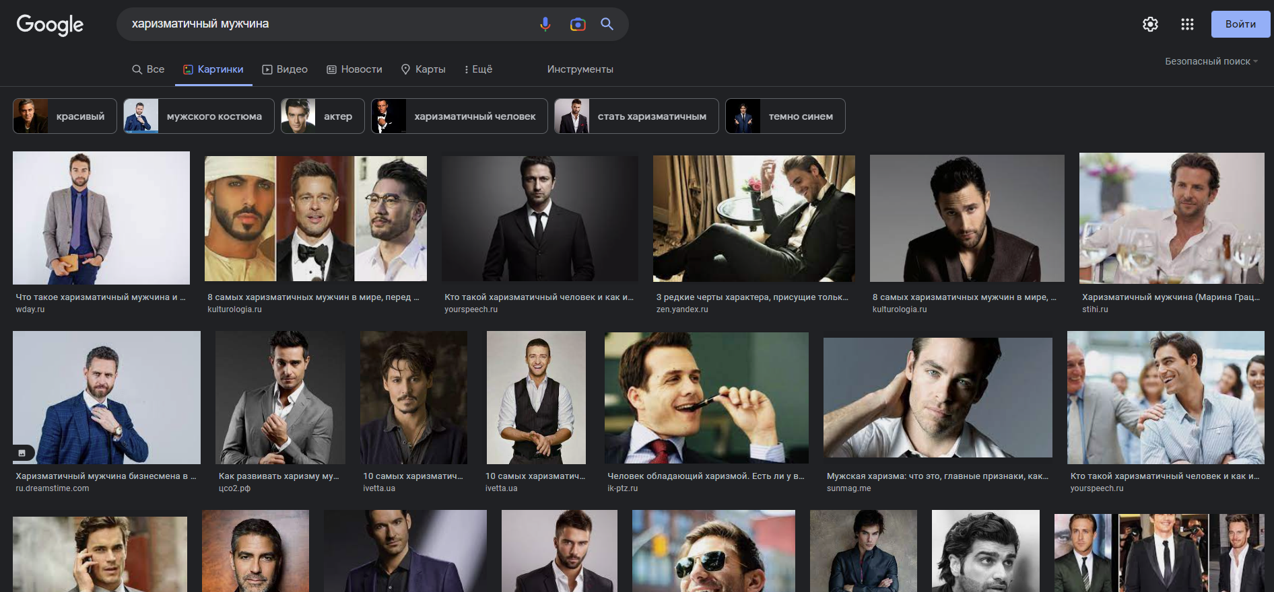The width and height of the screenshot is (1274, 592).
Task: Select the стать харизматичным chip
Action: [x=636, y=116]
